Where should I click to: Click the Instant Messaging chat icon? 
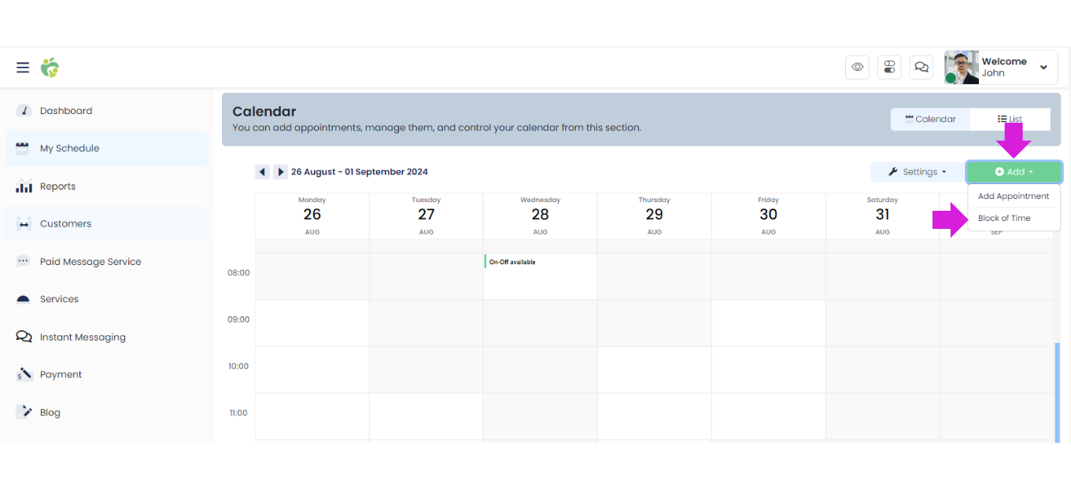[x=24, y=337]
